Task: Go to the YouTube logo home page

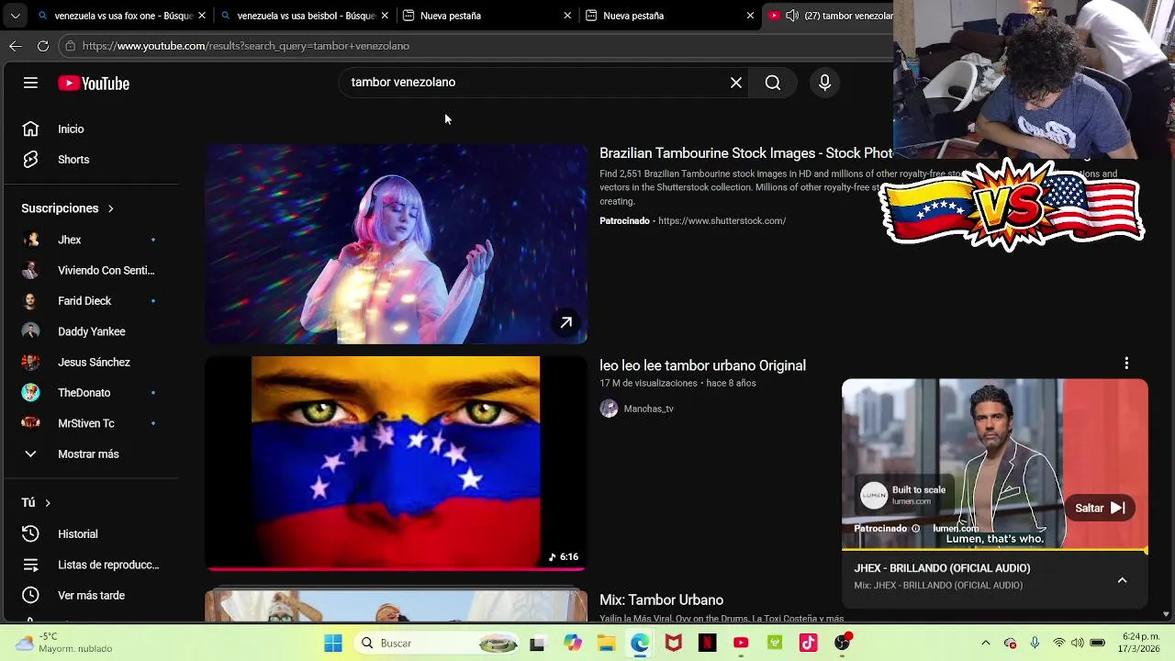Action: (94, 84)
